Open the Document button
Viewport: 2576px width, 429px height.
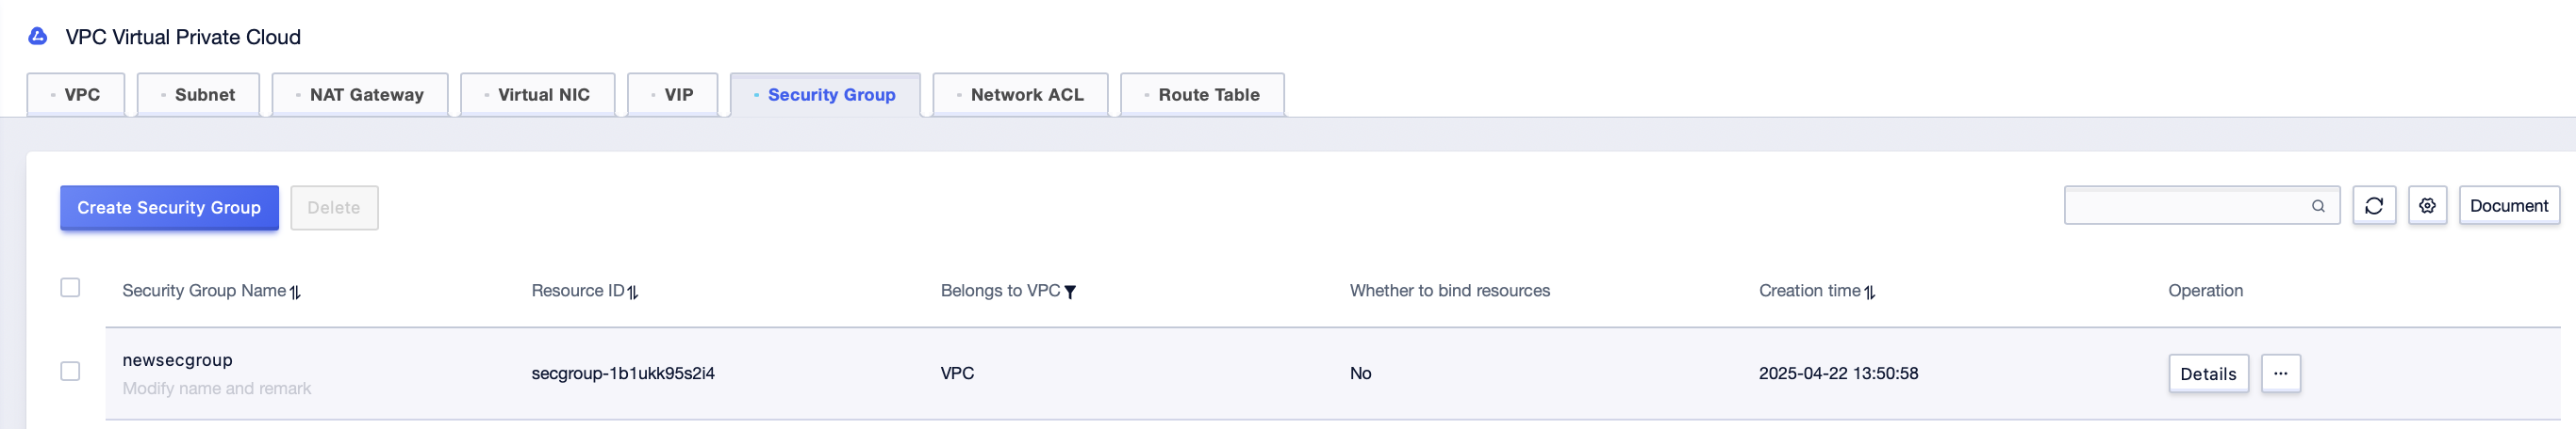click(2509, 205)
